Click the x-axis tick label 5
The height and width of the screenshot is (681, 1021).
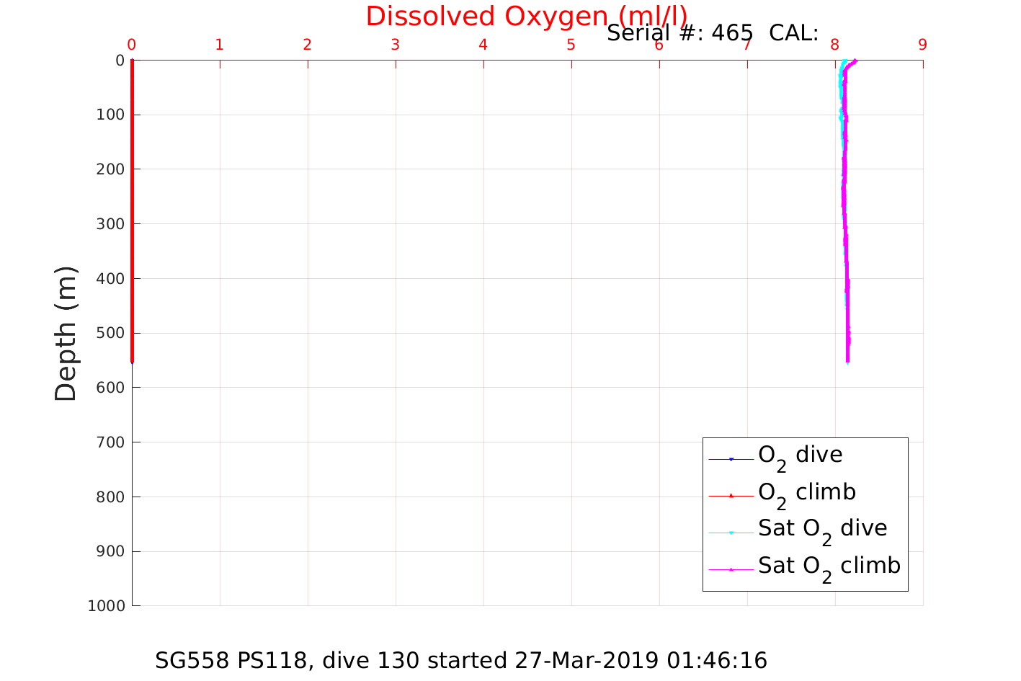tap(571, 45)
